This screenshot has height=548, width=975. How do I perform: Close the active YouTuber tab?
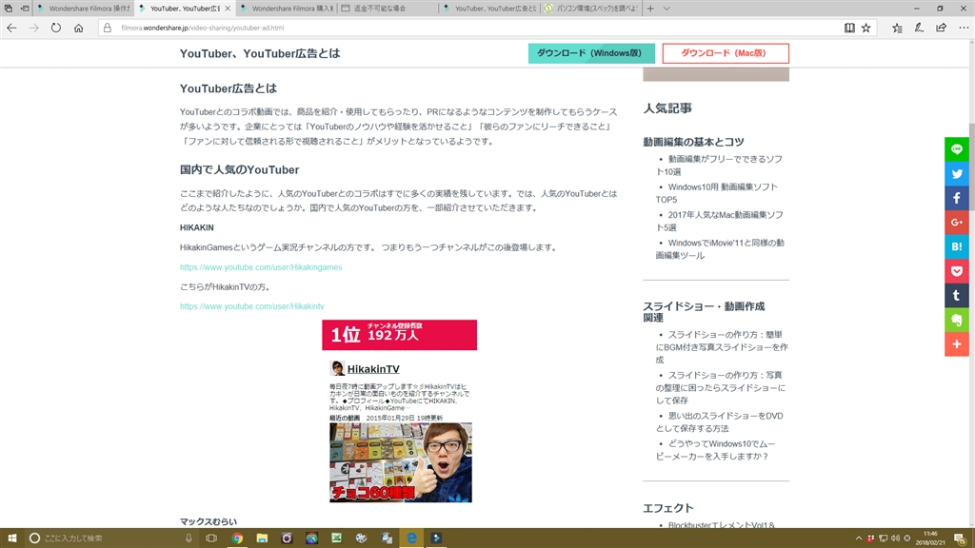pyautogui.click(x=228, y=9)
